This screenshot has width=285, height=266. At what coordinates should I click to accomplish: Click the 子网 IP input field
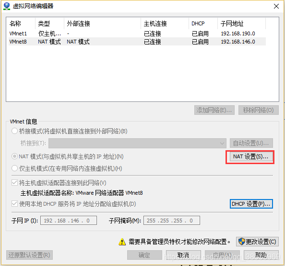[69, 221]
